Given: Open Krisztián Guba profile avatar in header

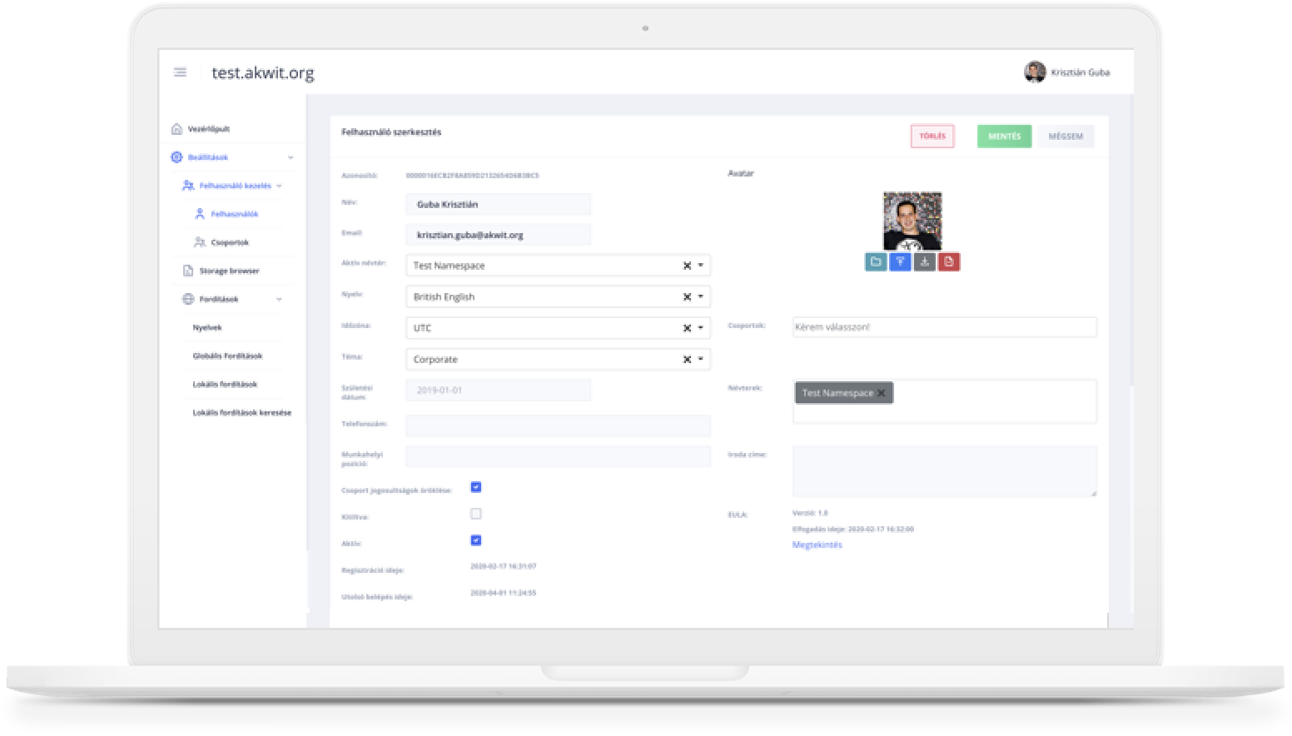Looking at the screenshot, I should pos(1035,72).
